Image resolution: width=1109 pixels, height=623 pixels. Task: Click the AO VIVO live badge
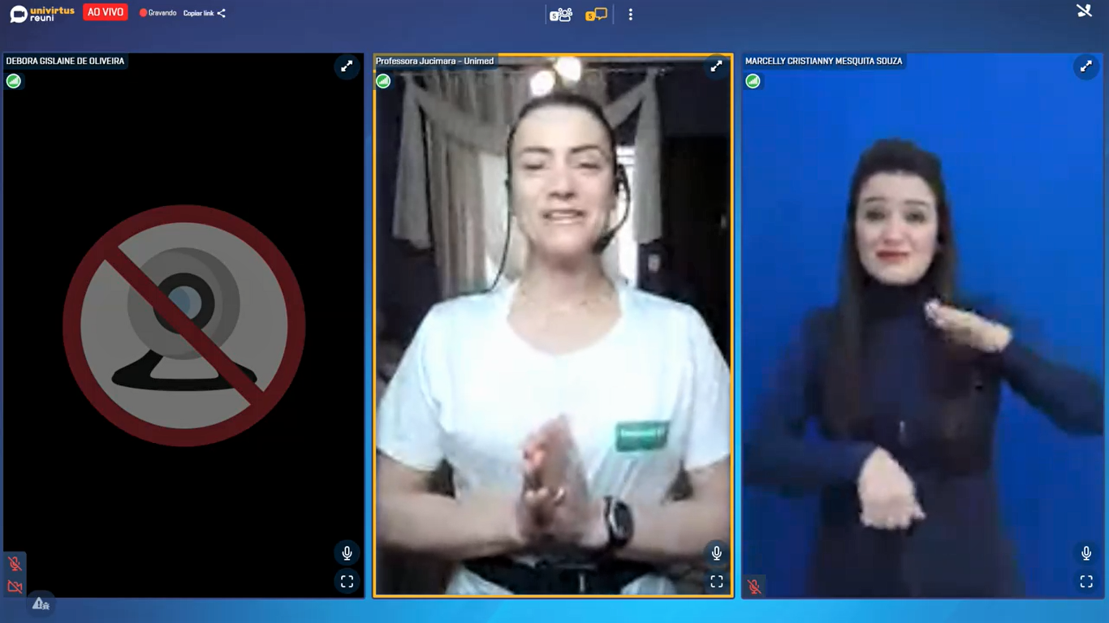coord(106,13)
